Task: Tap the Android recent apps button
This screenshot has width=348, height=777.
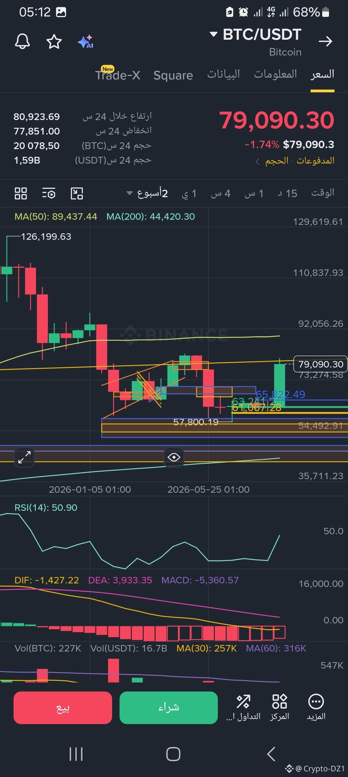Action: (76, 754)
